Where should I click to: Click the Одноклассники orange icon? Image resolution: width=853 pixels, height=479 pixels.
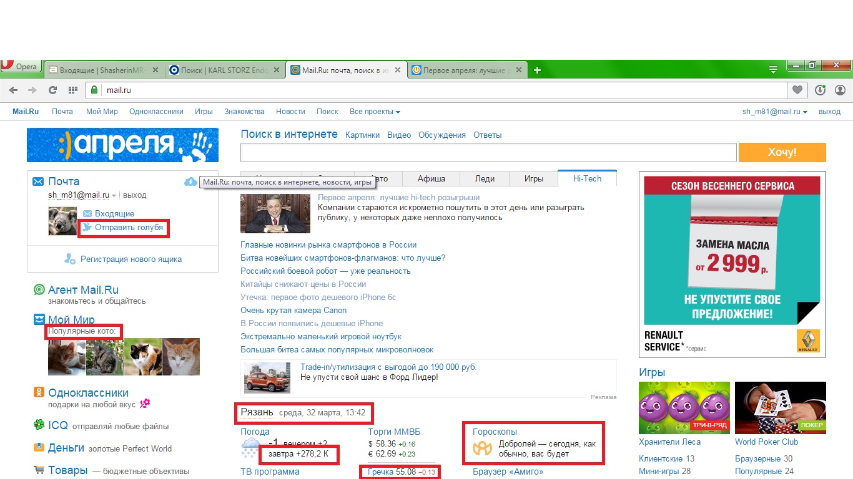click(x=39, y=392)
